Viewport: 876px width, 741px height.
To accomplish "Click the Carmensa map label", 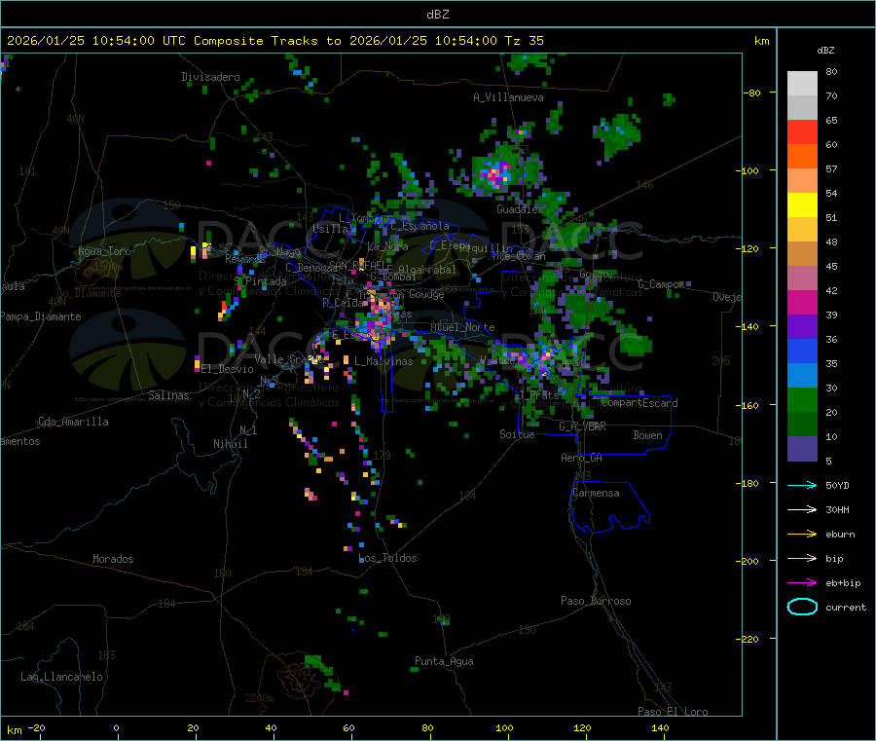I will click(x=596, y=493).
